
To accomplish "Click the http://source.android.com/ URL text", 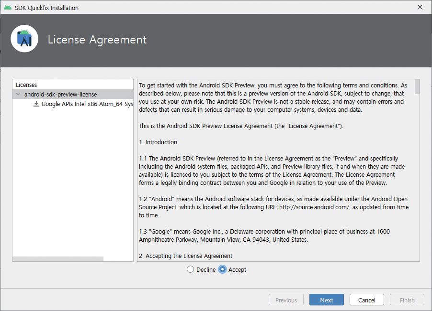I will point(314,207).
